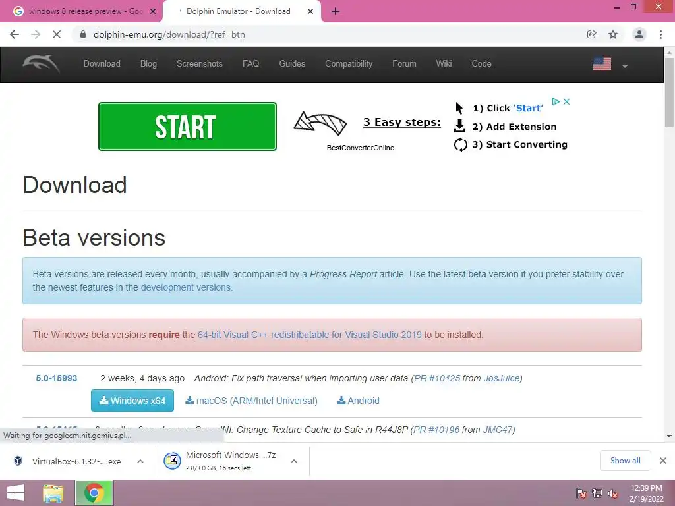Screen dimensions: 675x506
Task: Expand the language dropdown arrow
Action: pos(625,67)
